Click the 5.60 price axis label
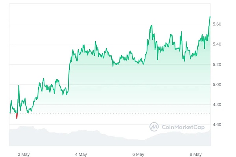 (217, 24)
